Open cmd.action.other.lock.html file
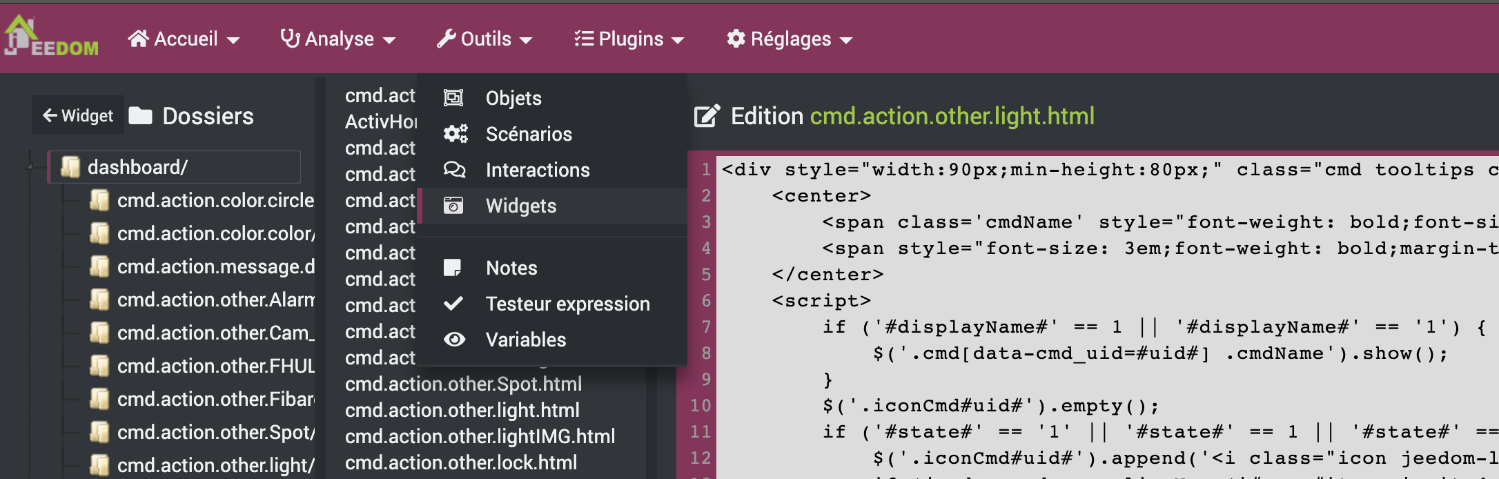The image size is (1499, 479). (x=461, y=462)
